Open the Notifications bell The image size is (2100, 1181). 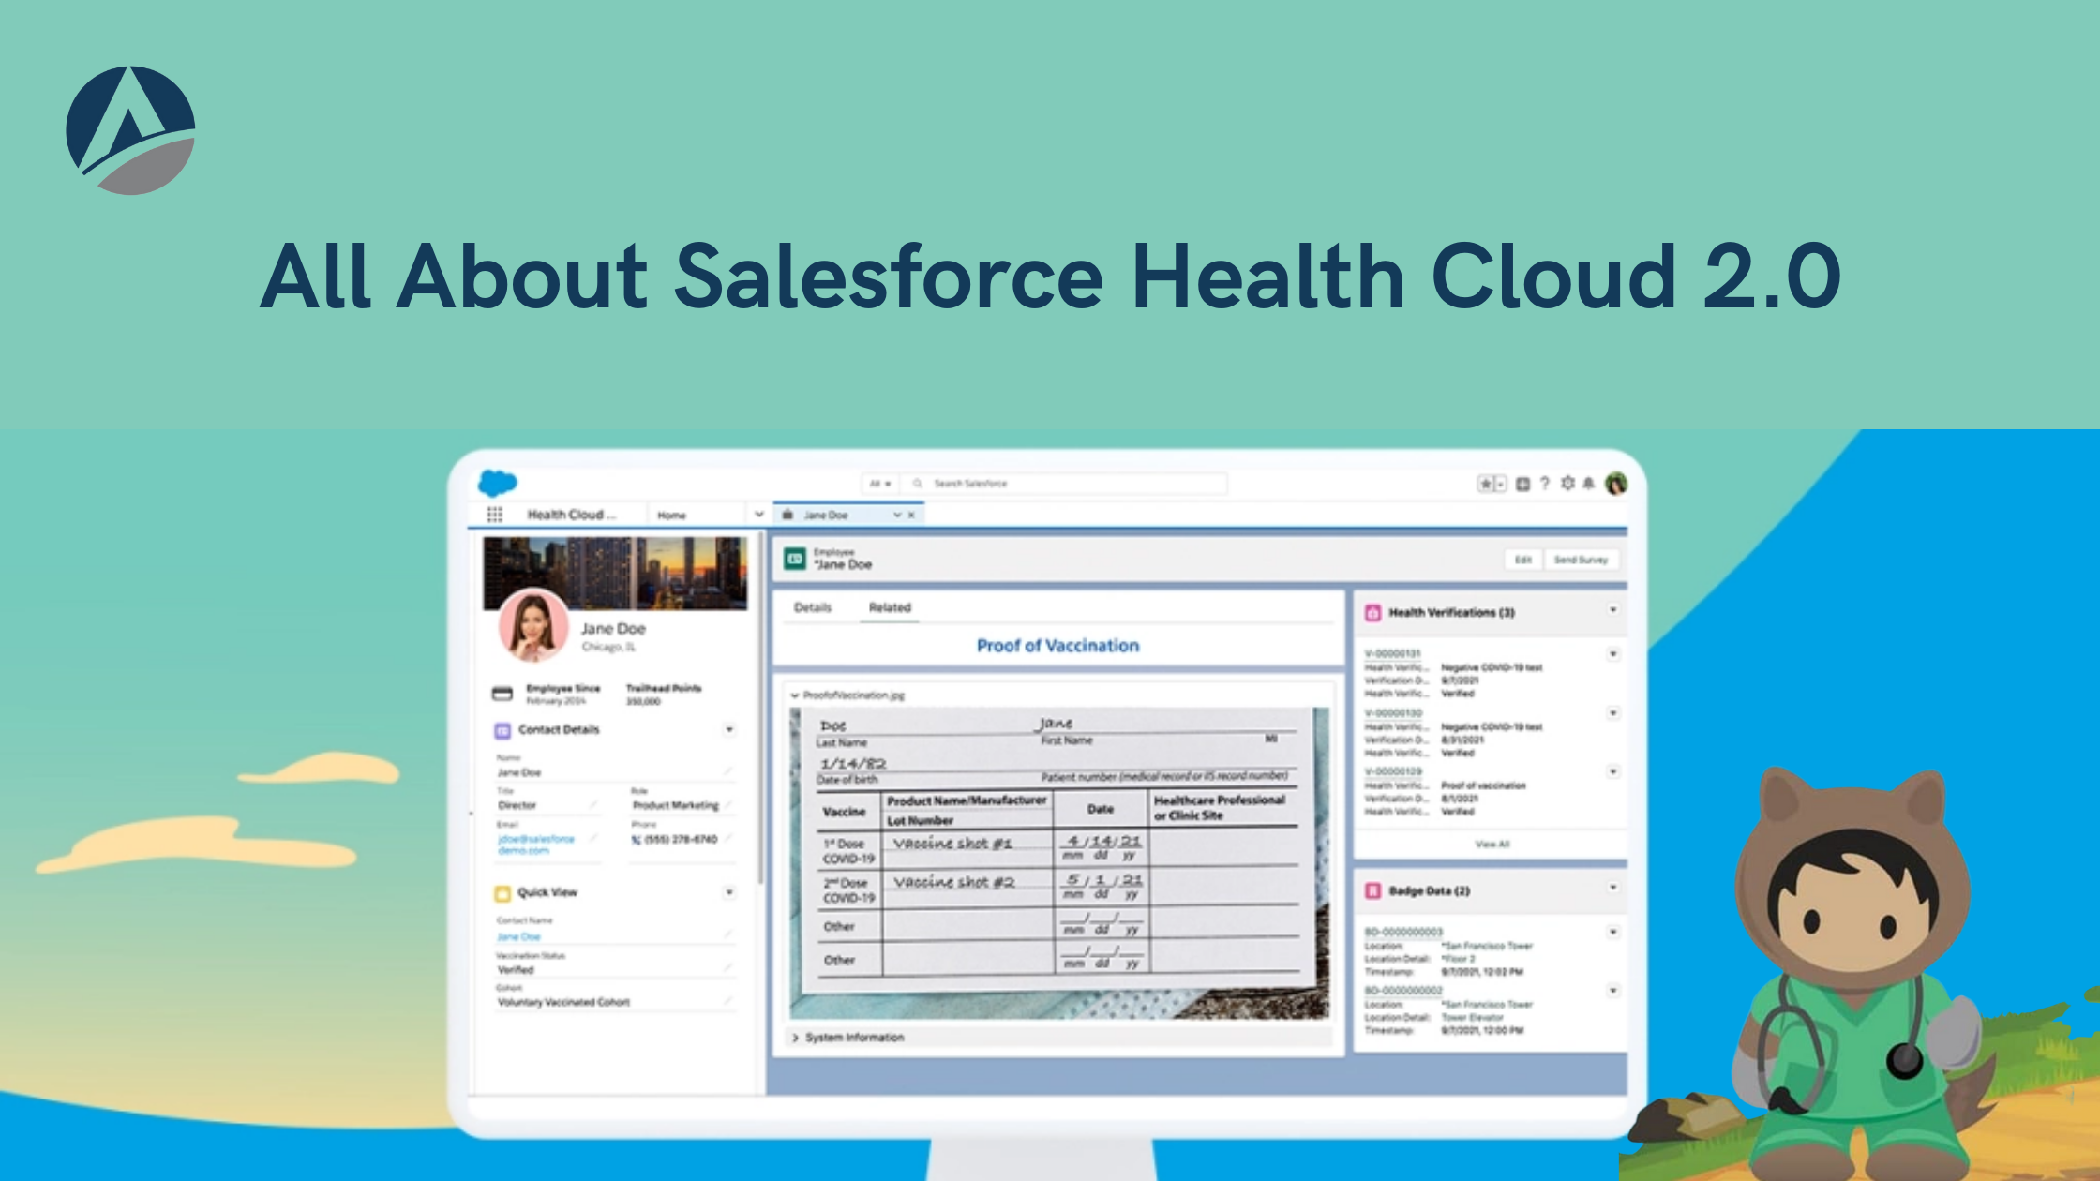[x=1589, y=484]
